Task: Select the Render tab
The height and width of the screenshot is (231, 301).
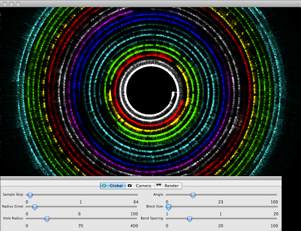Action: tap(168, 186)
